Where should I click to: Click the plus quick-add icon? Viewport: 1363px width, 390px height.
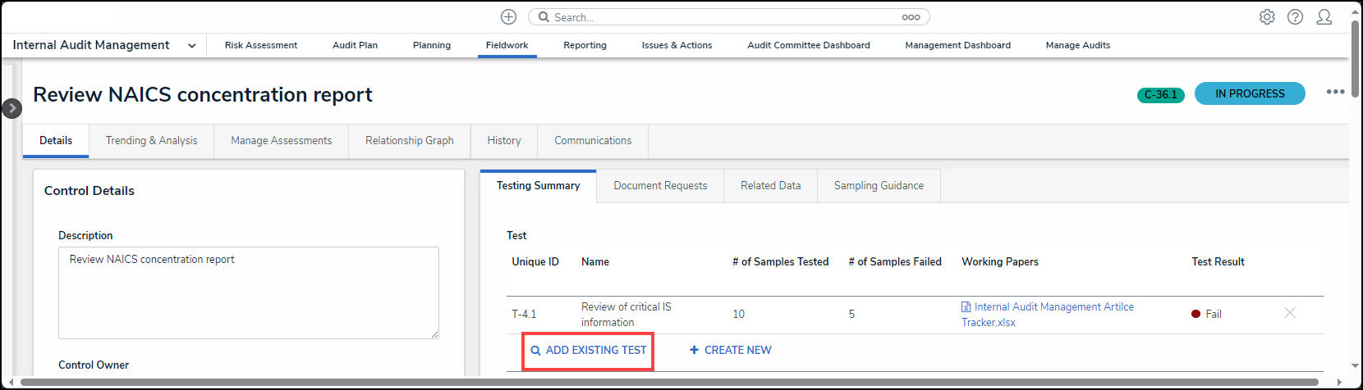click(x=508, y=17)
